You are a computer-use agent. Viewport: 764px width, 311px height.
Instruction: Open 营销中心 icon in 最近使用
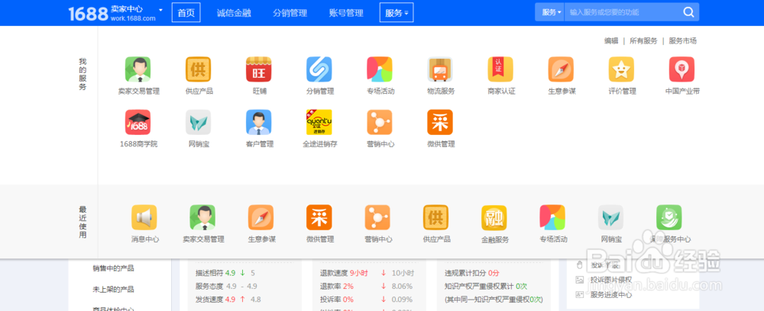pos(377,217)
